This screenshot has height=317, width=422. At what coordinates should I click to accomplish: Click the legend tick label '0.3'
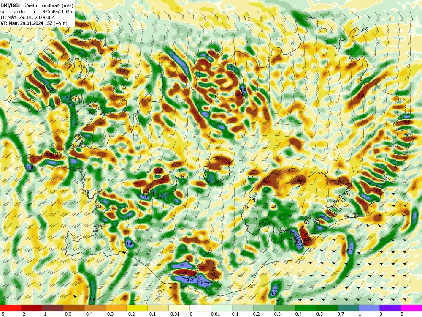(278, 314)
